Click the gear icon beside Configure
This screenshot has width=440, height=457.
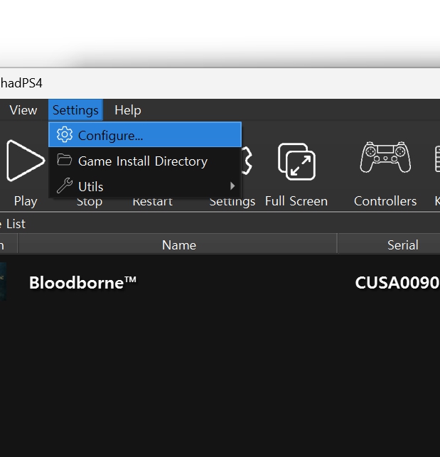[65, 134]
